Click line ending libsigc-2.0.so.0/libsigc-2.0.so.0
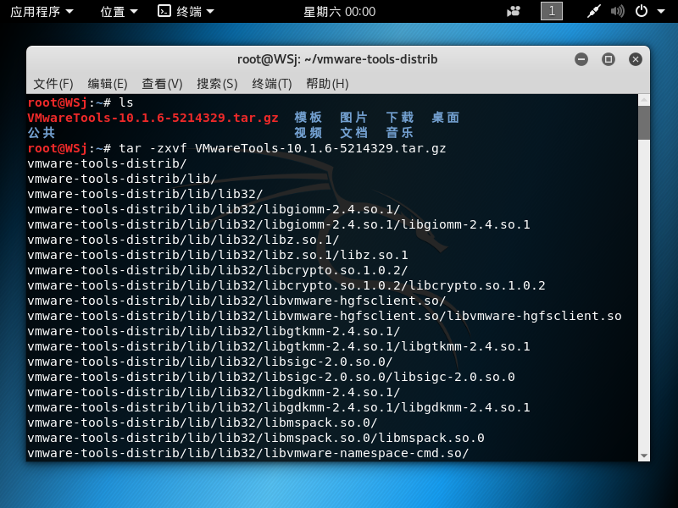The height and width of the screenshot is (508, 678). click(271, 377)
